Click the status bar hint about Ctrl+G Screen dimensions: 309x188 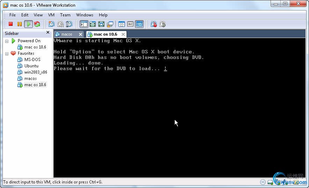click(x=53, y=182)
